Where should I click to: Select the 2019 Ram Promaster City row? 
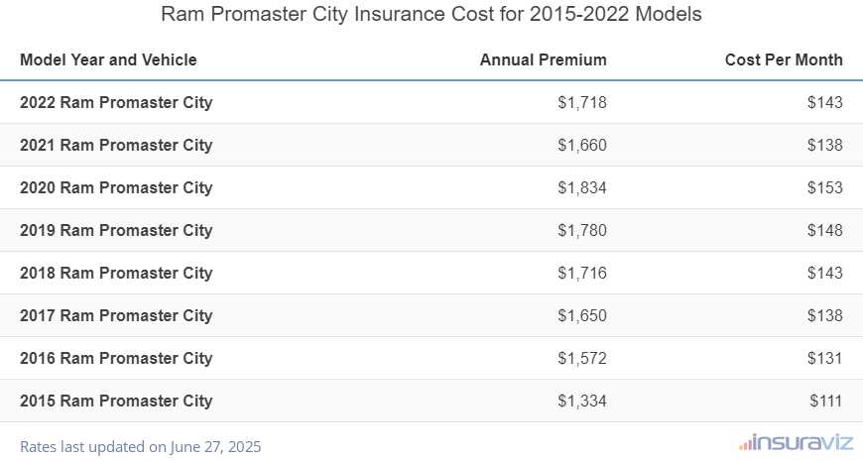click(116, 230)
